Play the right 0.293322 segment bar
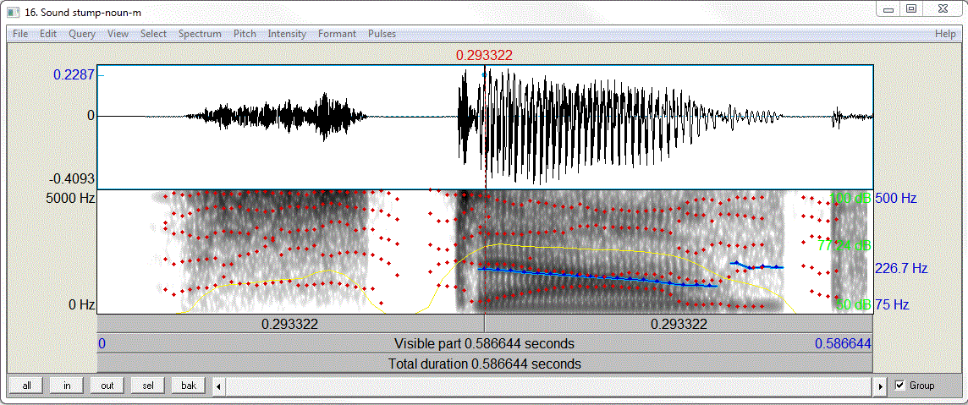This screenshot has width=968, height=405. tap(679, 324)
